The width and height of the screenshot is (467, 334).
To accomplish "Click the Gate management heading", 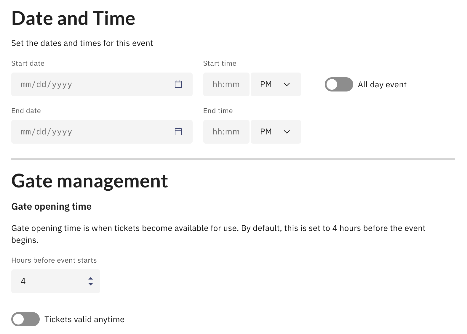I will (89, 181).
